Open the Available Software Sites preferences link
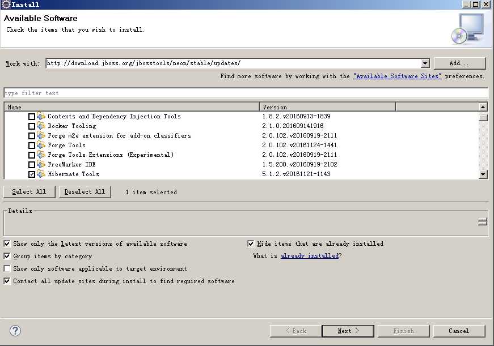This screenshot has height=346, width=494. pos(397,76)
